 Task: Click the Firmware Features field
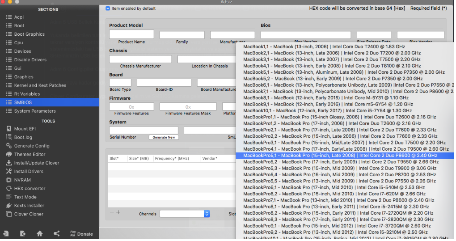tap(131, 107)
